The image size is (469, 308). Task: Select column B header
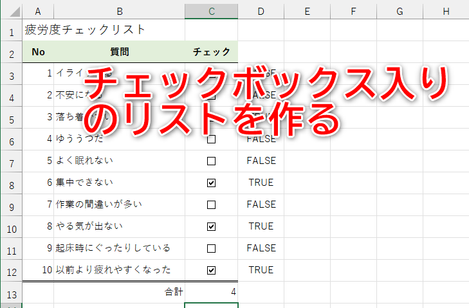119,11
